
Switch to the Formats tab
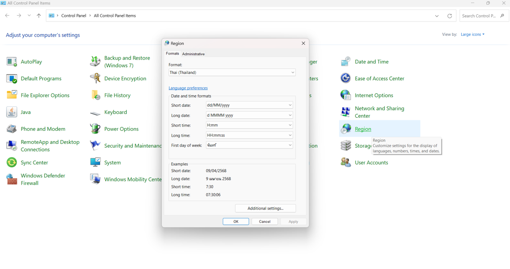pyautogui.click(x=172, y=54)
